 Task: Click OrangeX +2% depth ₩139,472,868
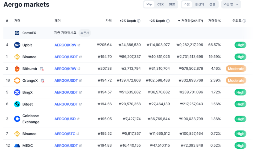(x=129, y=80)
